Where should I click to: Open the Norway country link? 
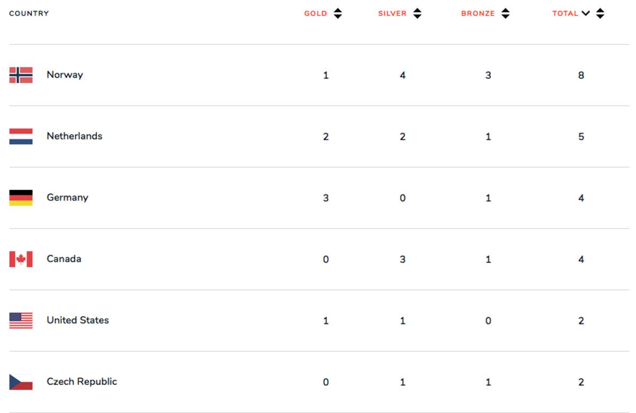point(65,75)
